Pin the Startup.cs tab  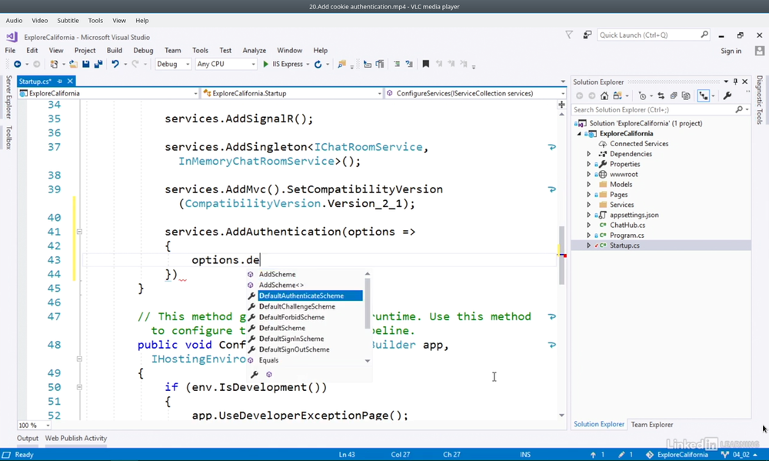[x=60, y=82]
